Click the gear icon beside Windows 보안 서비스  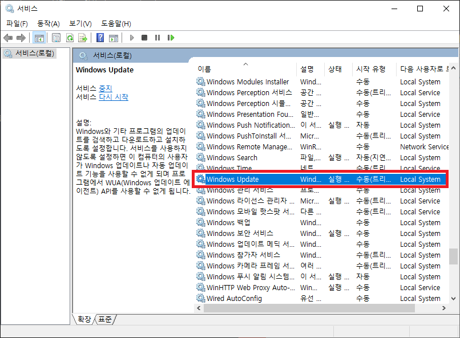201,233
